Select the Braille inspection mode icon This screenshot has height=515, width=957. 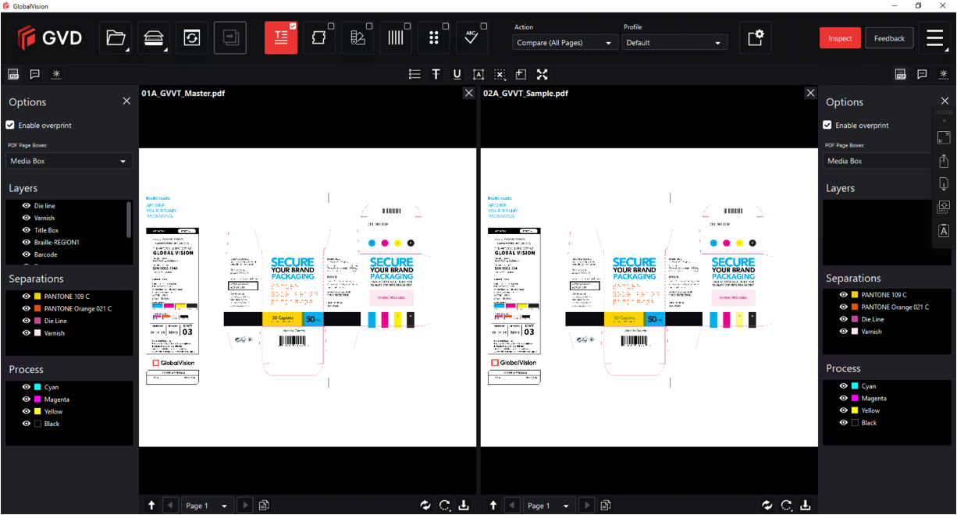pos(434,37)
